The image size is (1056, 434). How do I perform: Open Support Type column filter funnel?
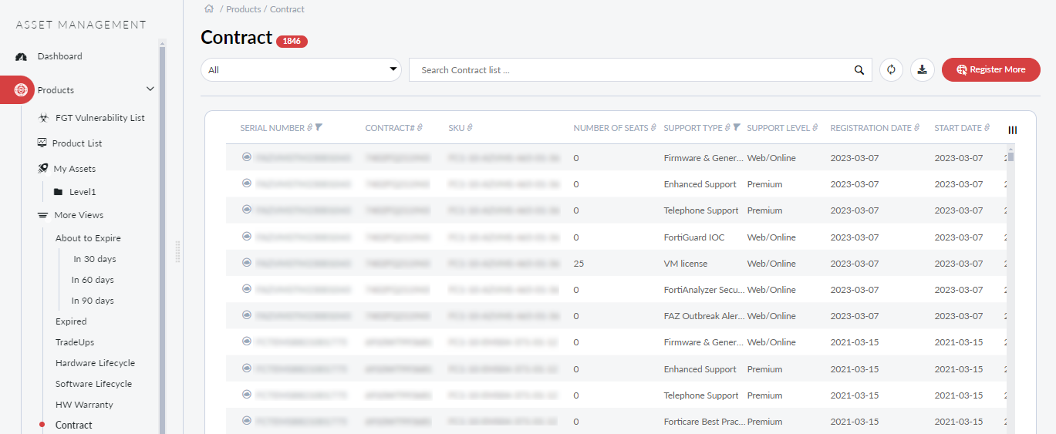tap(737, 128)
